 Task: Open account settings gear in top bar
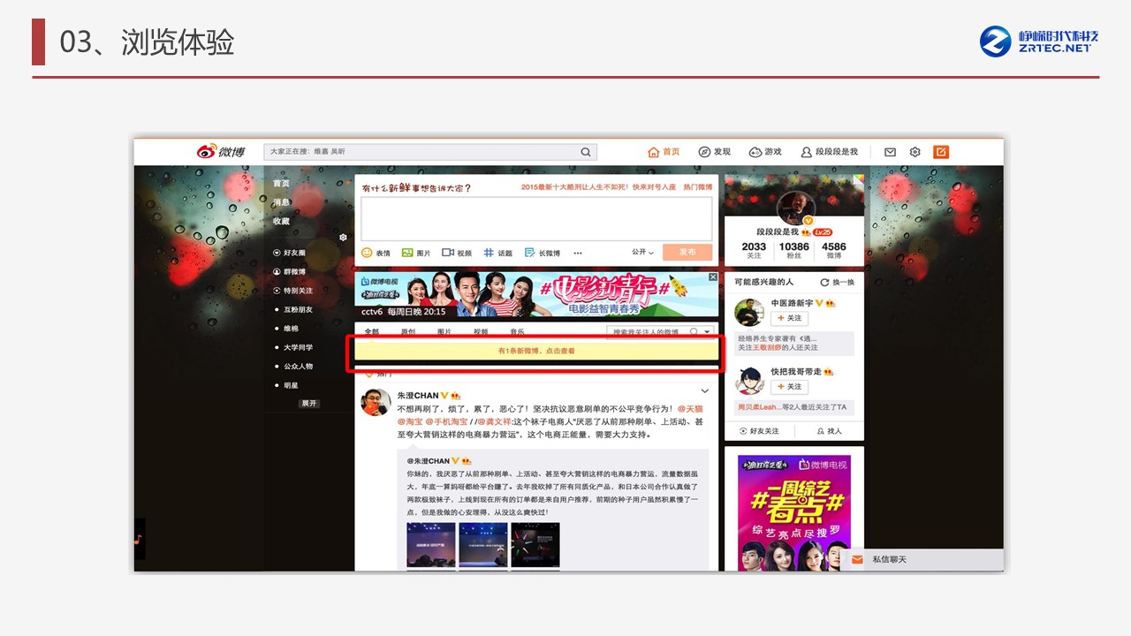coord(915,152)
